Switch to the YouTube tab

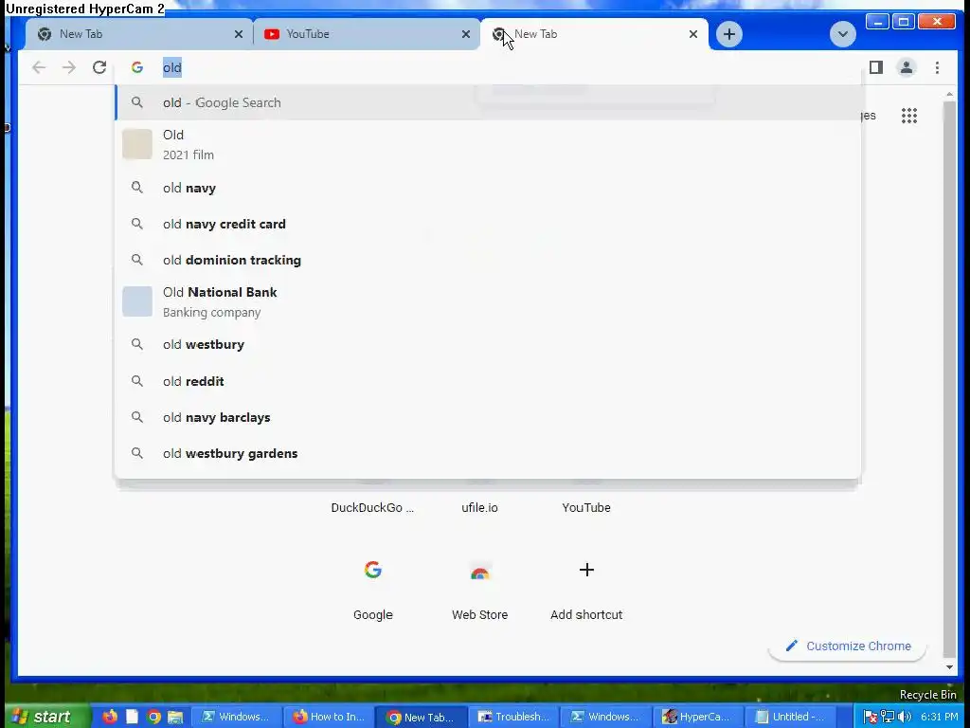[x=367, y=34]
